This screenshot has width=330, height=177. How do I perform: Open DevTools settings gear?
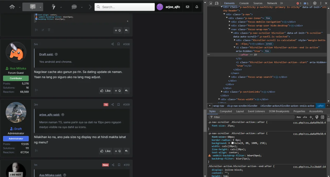[315, 3]
